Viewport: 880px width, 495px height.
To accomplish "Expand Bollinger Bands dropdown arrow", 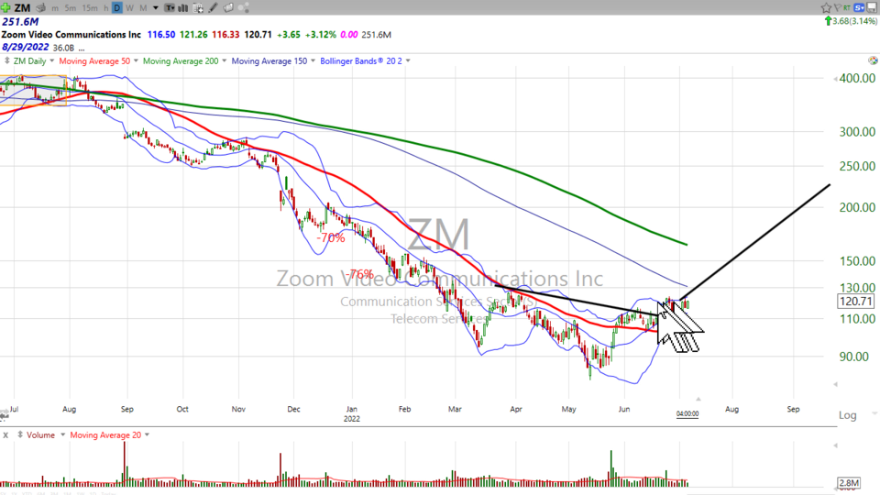I will pyautogui.click(x=408, y=60).
